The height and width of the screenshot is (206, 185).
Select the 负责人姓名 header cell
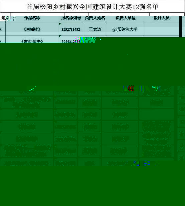coord(95,18)
